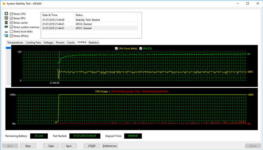Click the Status column header
The image size is (263, 150).
coord(106,15)
